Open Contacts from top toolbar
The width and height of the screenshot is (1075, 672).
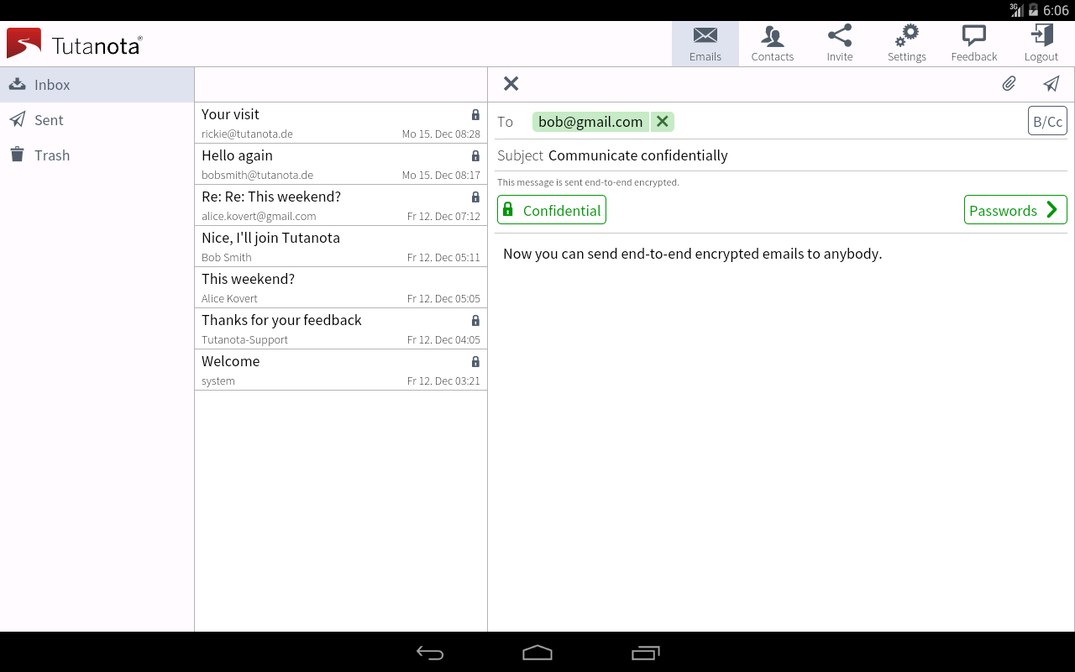point(772,45)
